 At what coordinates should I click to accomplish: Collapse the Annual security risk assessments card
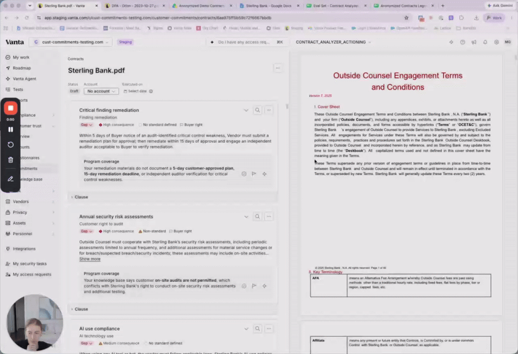[246, 216]
